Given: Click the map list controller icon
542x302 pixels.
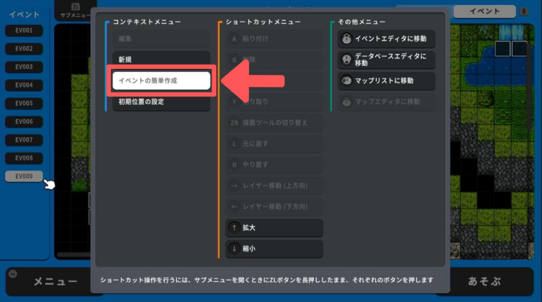Looking at the screenshot, I should (346, 81).
